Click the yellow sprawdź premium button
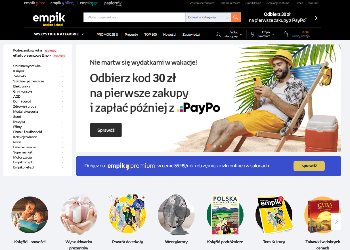Viewport: 350px width, 250px height. pos(309,166)
